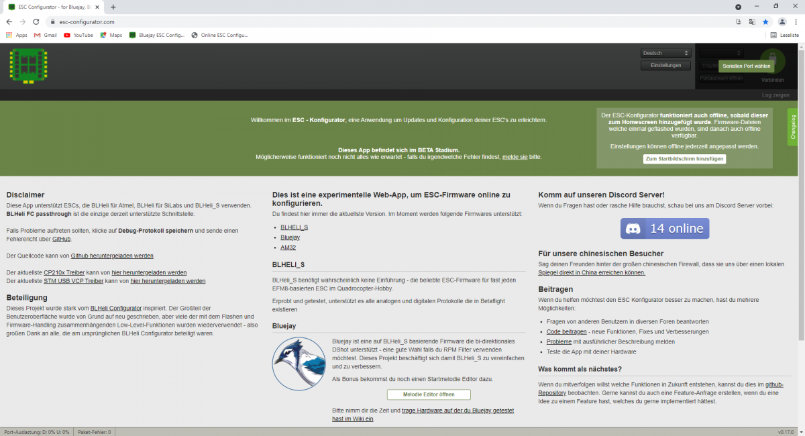The height and width of the screenshot is (436, 805).
Task: Follow the 'melde sie' link
Action: 515,157
